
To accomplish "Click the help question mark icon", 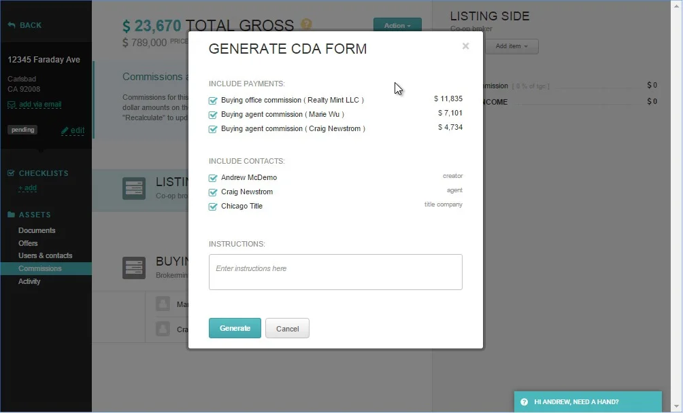I will [524, 402].
